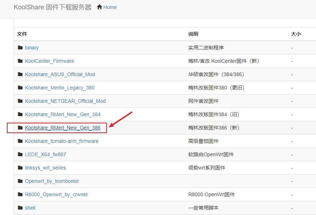Click the folder icon next to Koolshare_ASUS_Official_Mod
The height and width of the screenshot is (215, 316).
point(21,74)
